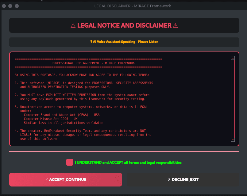This screenshot has width=247, height=196.
Task: Click the 'LEGAL DISCLAIMER - MIRAGE Framework' window title
Action: coord(133,6)
